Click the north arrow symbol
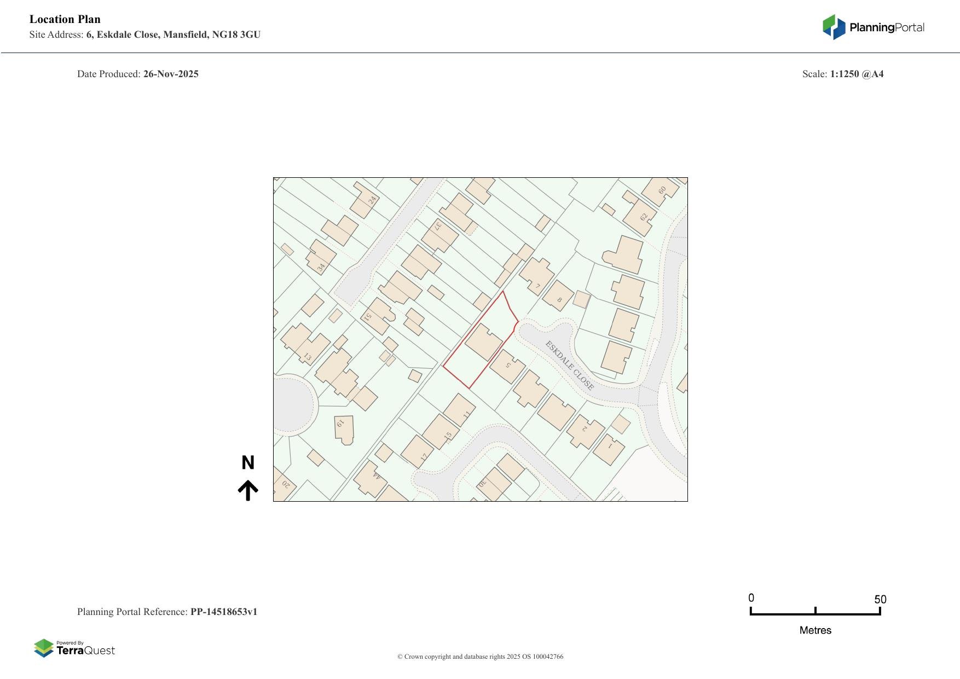 (248, 490)
